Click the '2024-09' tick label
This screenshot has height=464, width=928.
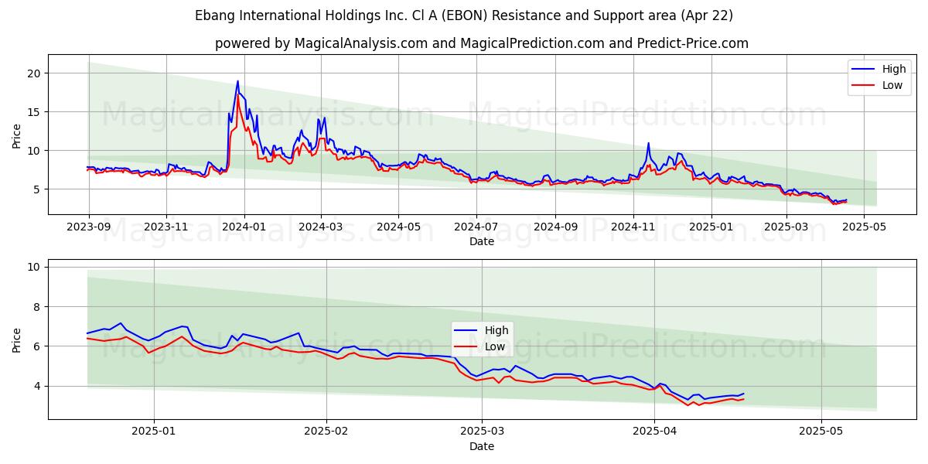click(554, 227)
